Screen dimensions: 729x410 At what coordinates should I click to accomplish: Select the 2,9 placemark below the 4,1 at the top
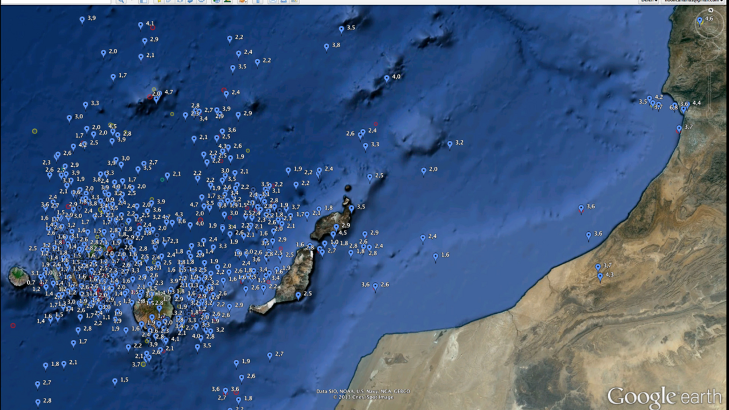145,41
